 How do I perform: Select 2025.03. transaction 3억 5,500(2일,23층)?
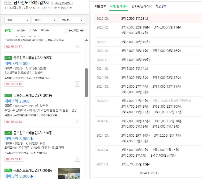tap(135, 19)
